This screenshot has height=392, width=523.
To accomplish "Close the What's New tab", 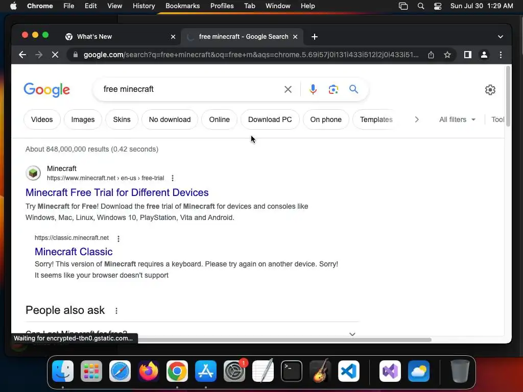I will [x=173, y=37].
